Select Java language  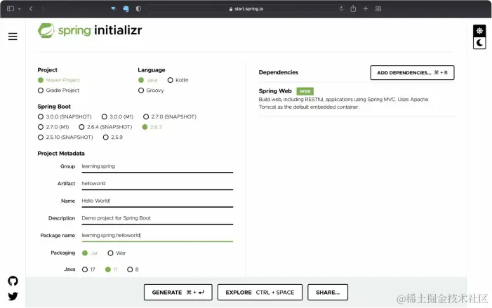pyautogui.click(x=147, y=80)
